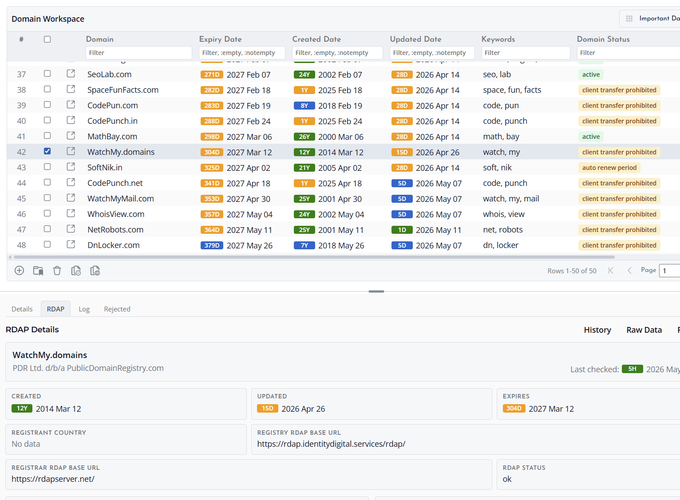The width and height of the screenshot is (680, 500).
Task: Open NetRobots.com external link icon
Action: click(x=71, y=229)
